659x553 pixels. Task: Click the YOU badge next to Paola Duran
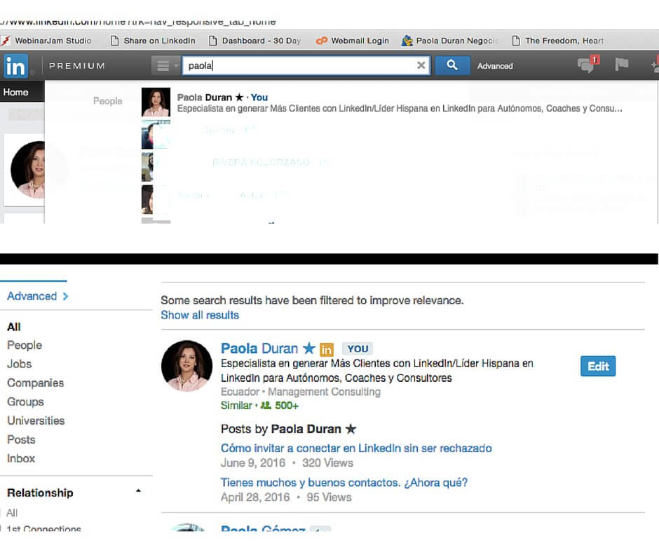click(358, 349)
